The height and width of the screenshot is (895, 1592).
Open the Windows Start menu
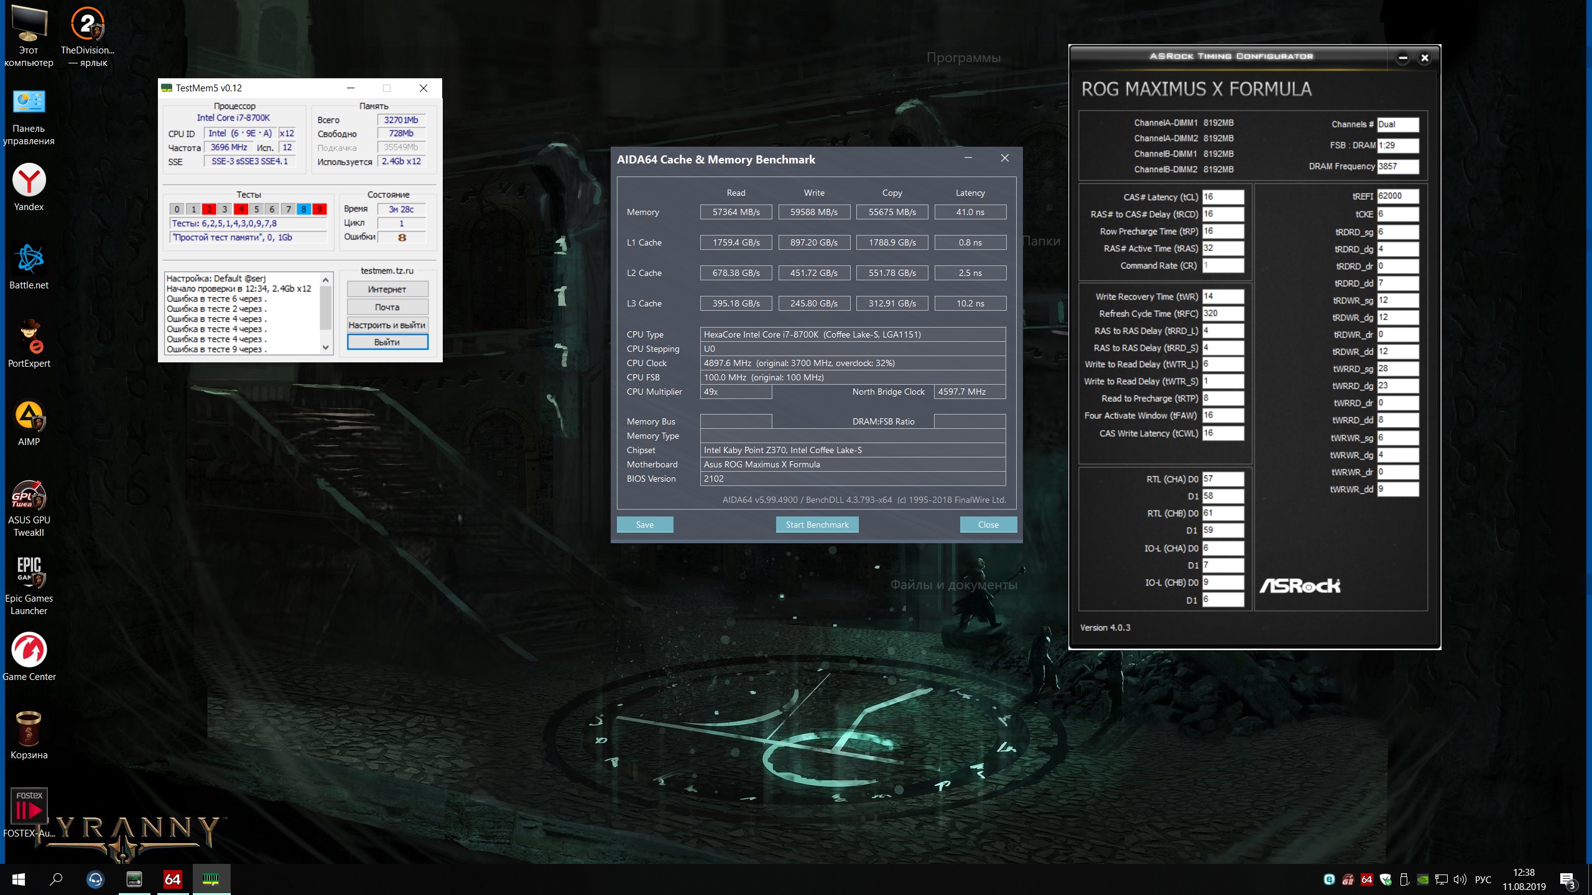pos(19,879)
